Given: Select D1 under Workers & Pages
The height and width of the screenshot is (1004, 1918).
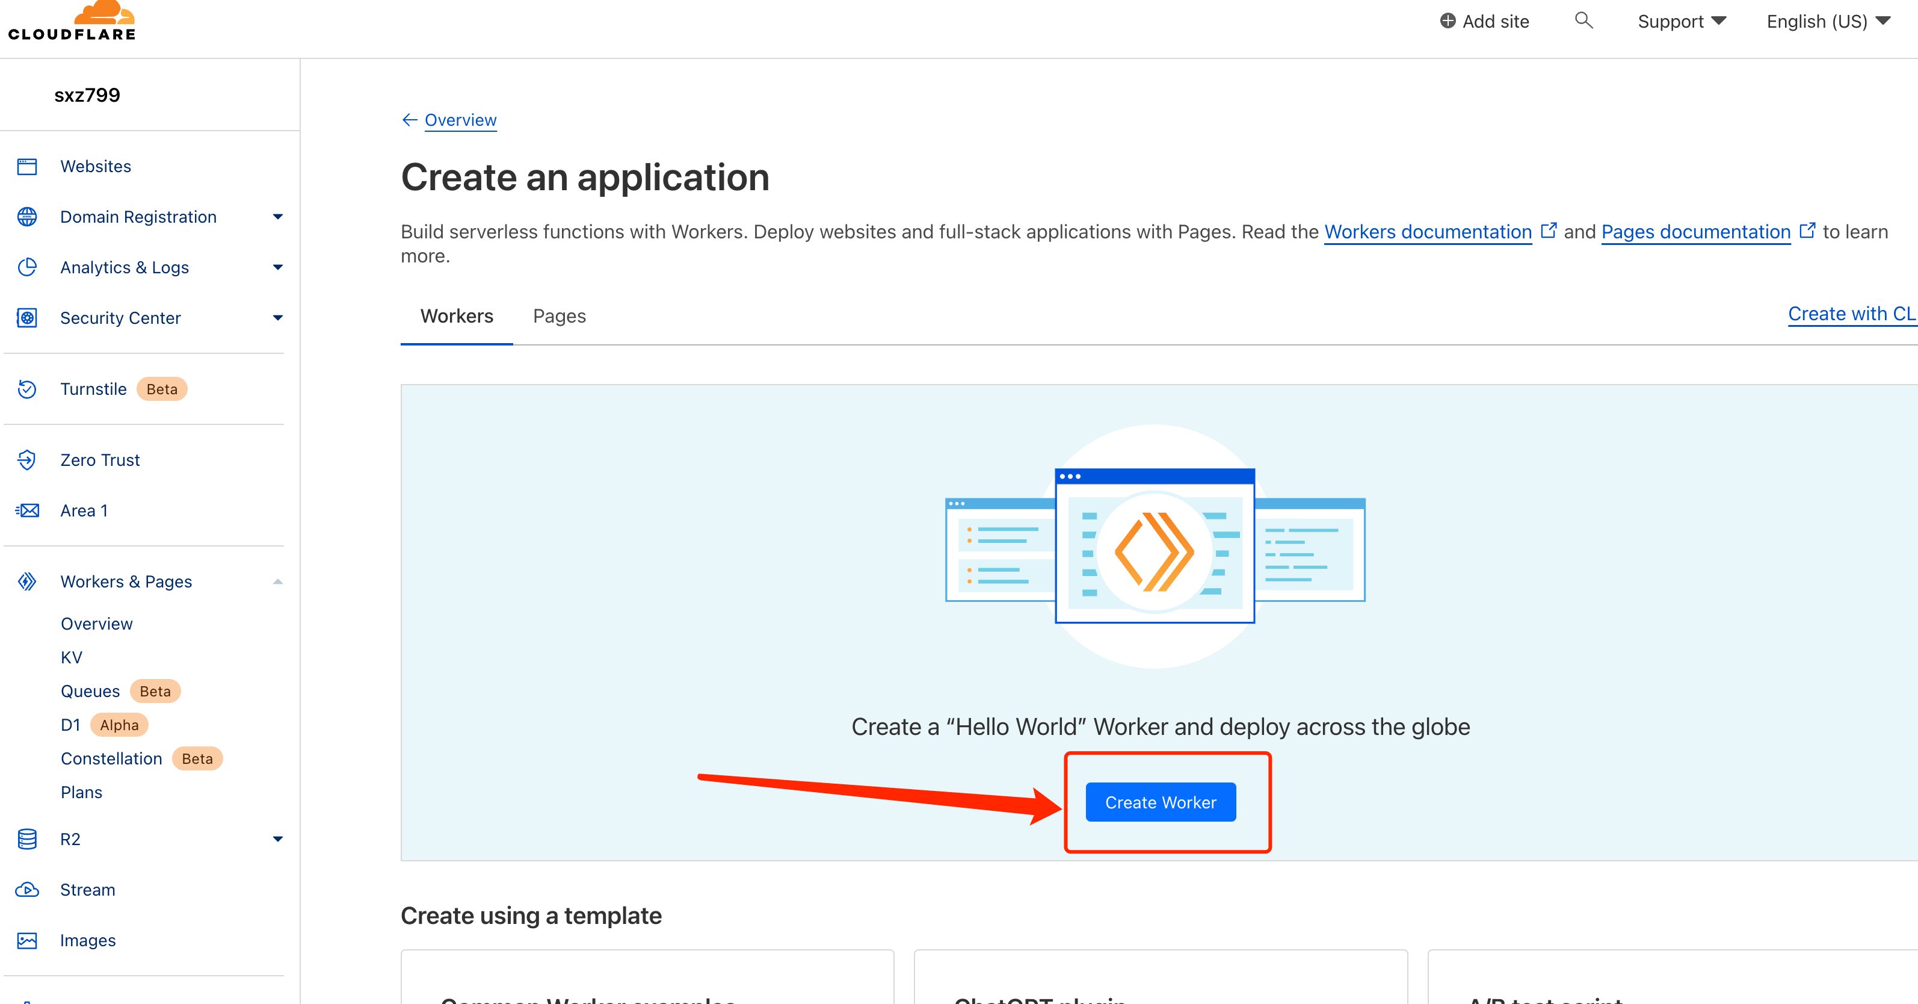Looking at the screenshot, I should 70,725.
